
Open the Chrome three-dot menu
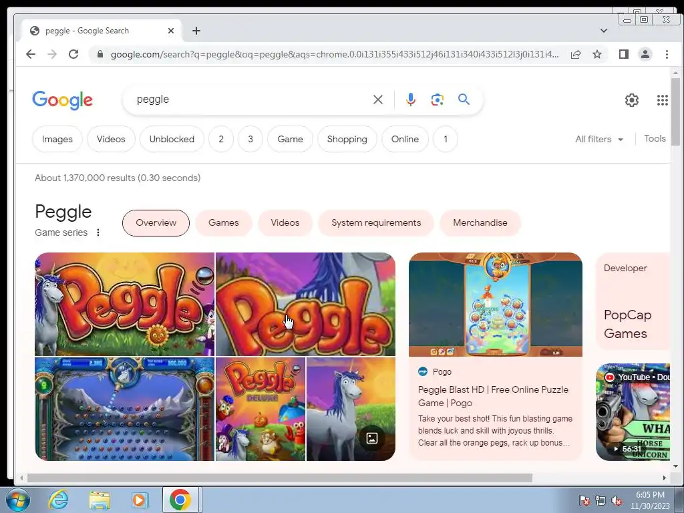(667, 54)
